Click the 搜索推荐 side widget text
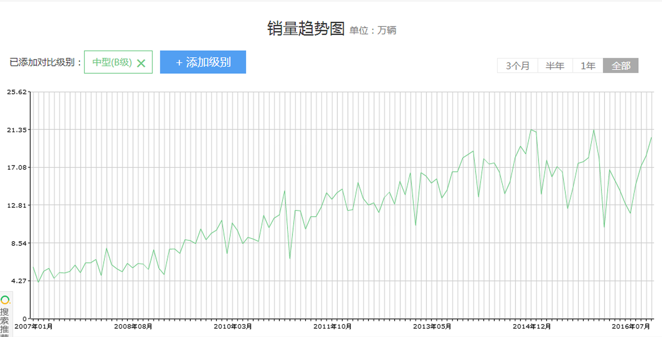Viewport: 662px width, 337px height. [5, 322]
